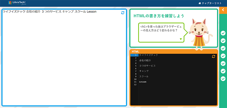Screen dimensions: 227x108
Task: Select the HTML editor tab label
Action: tap(135, 51)
